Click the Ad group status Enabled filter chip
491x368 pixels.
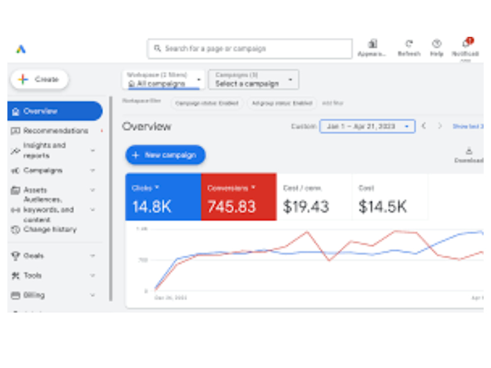pyautogui.click(x=282, y=103)
